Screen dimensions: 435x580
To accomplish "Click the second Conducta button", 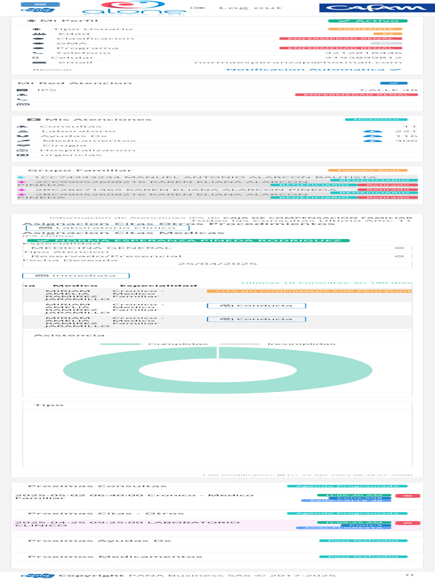I will 257,319.
